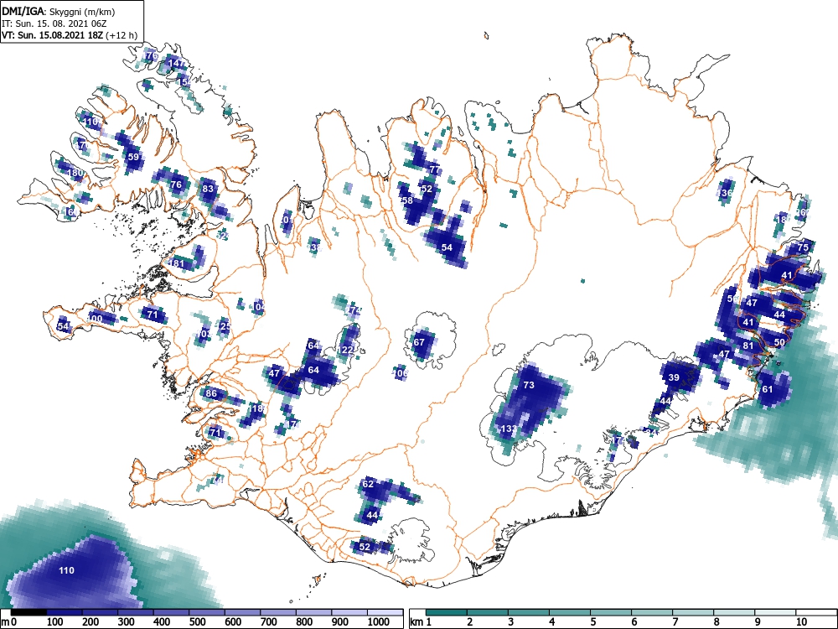838x629 pixels.
Task: Click the 59 visibility value in the Westfjords
Action: point(133,157)
